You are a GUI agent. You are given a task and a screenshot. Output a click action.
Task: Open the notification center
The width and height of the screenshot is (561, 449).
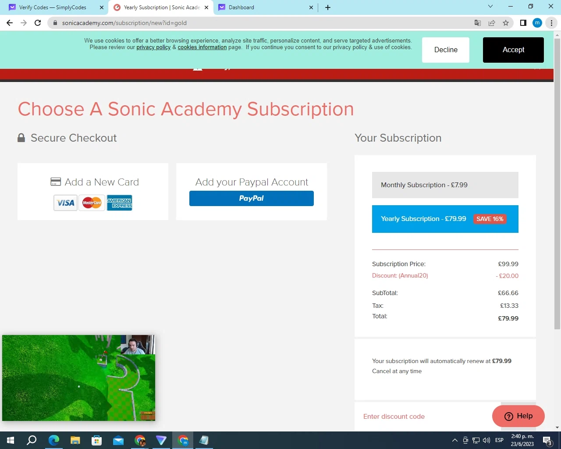[547, 440]
